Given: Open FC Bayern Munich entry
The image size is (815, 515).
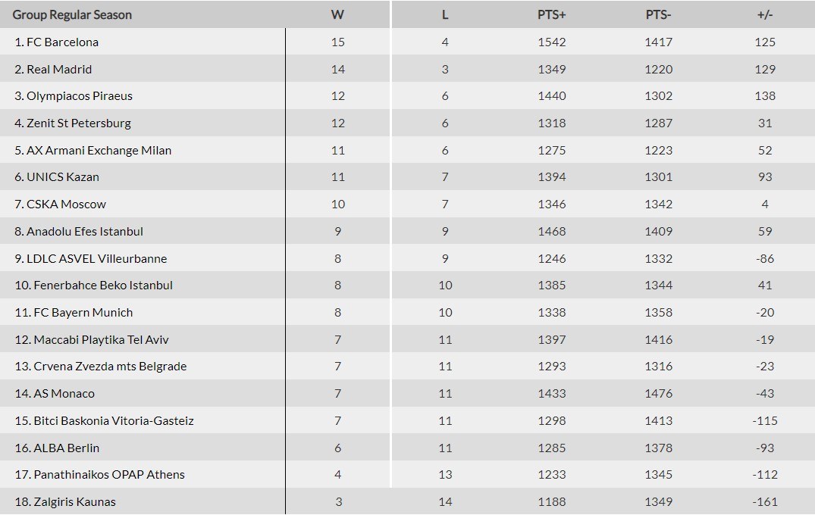Looking at the screenshot, I should coord(83,313).
